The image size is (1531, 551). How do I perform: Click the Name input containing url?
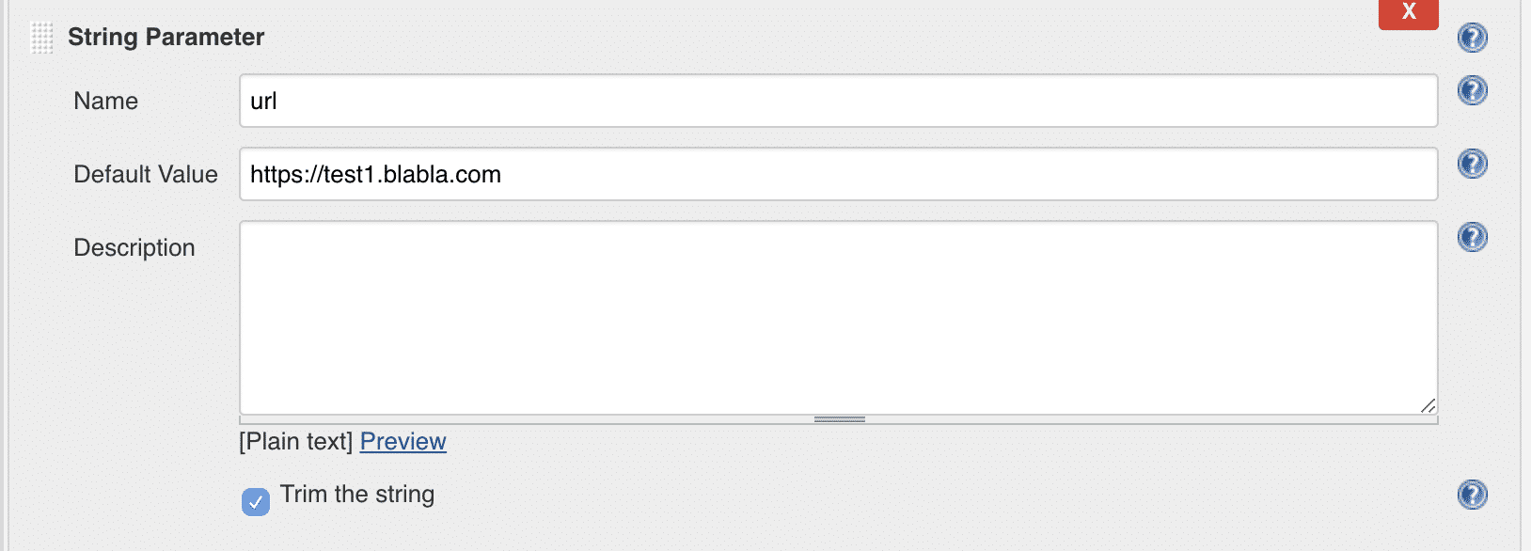point(837,100)
